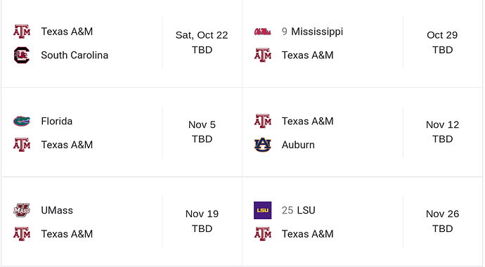Click Texas A&M logo in Nov 26 game
The height and width of the screenshot is (267, 485).
coord(263,234)
